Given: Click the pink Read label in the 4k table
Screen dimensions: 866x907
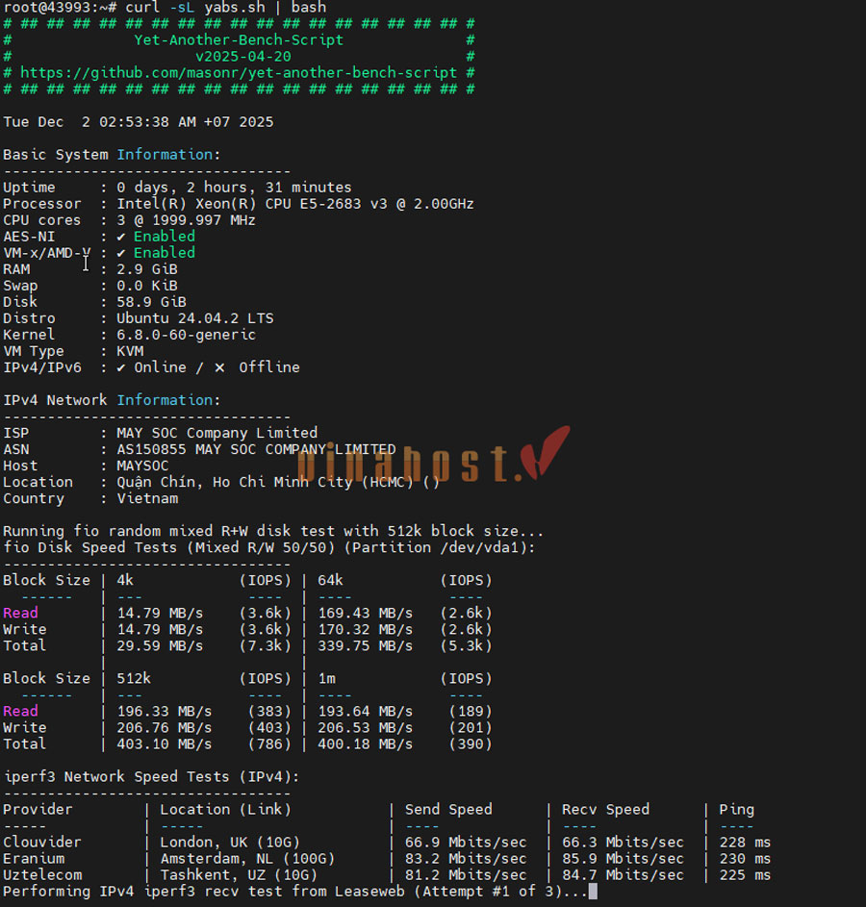Looking at the screenshot, I should [x=20, y=613].
